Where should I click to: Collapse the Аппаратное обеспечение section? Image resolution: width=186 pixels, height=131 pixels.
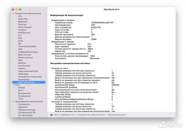[13, 13]
